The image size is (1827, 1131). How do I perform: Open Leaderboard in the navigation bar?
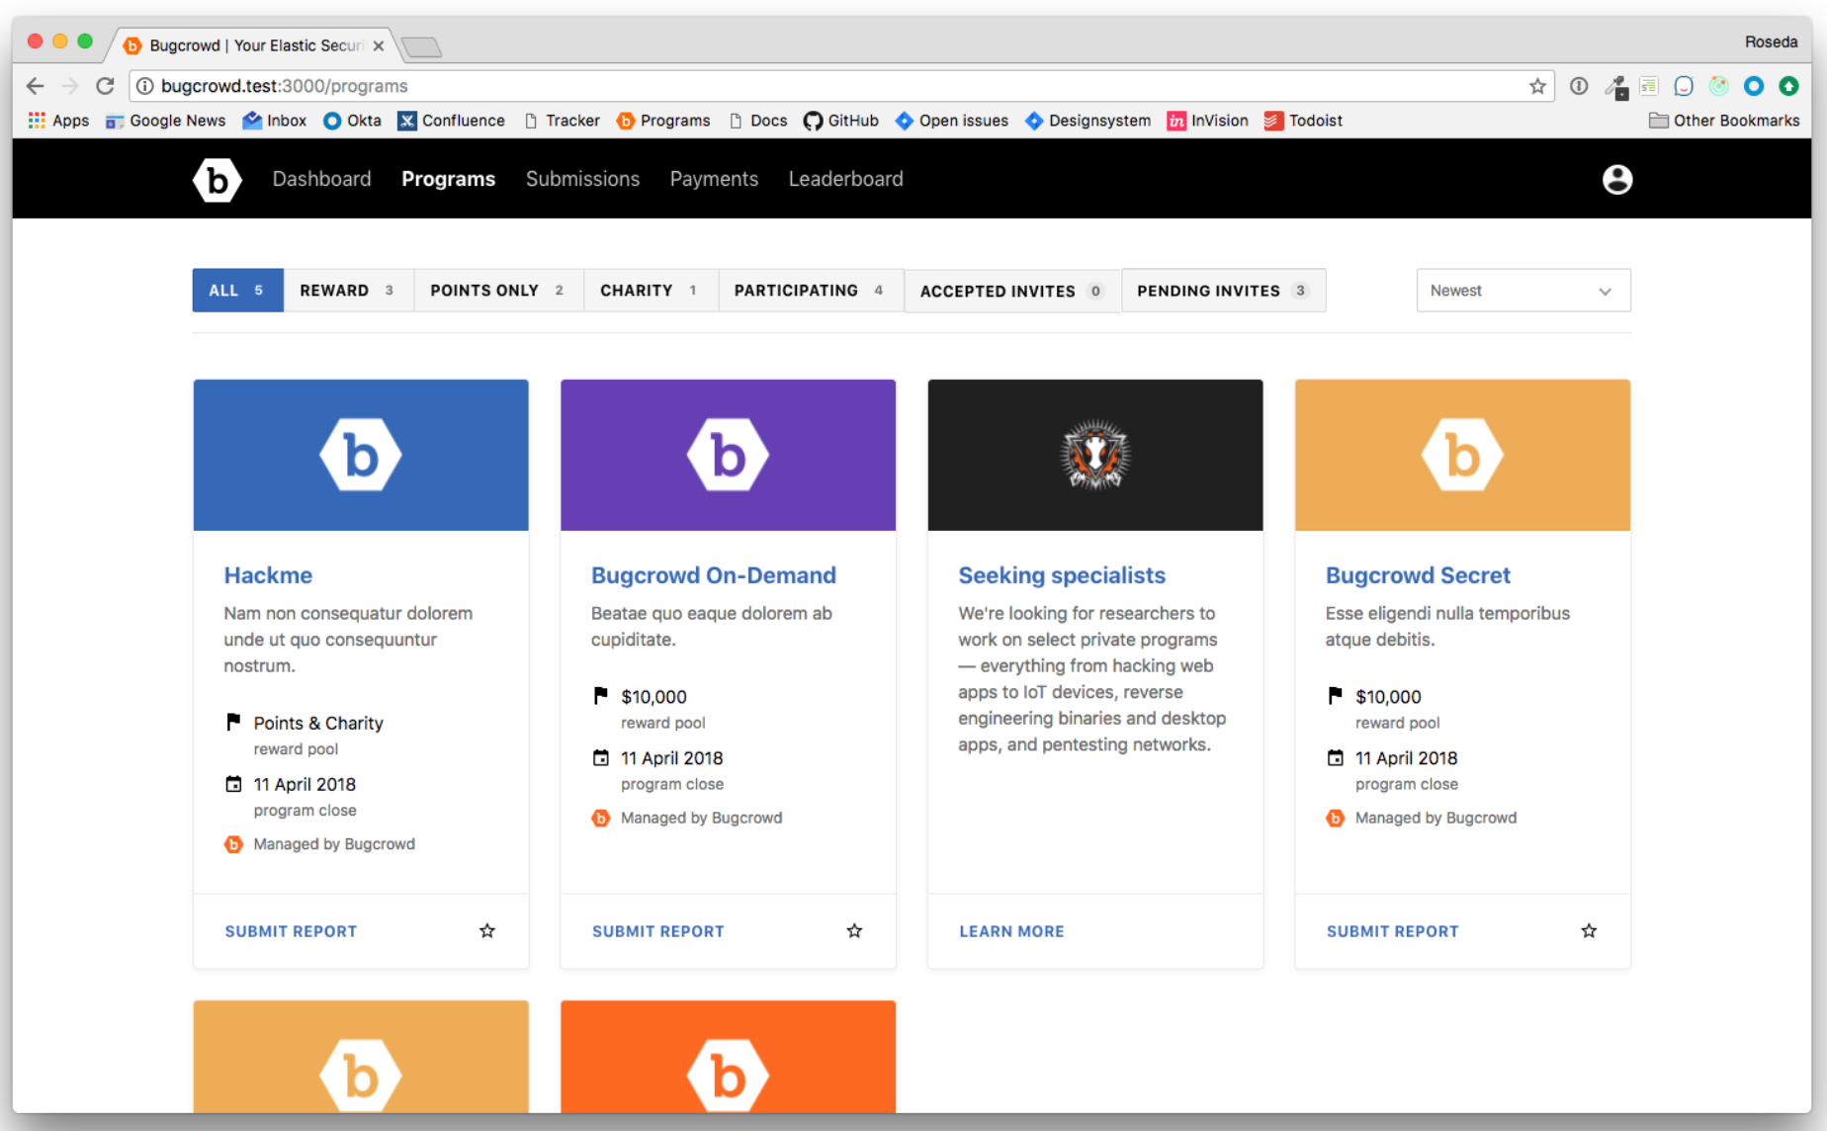point(846,179)
